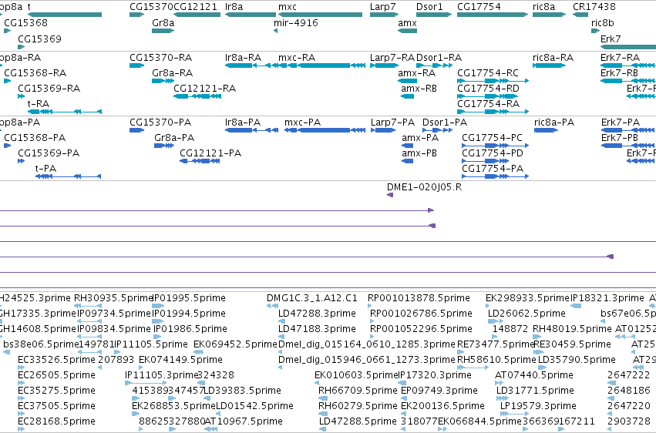Select the CG12121-RA transcript
The width and height of the screenshot is (656, 433).
[x=197, y=96]
